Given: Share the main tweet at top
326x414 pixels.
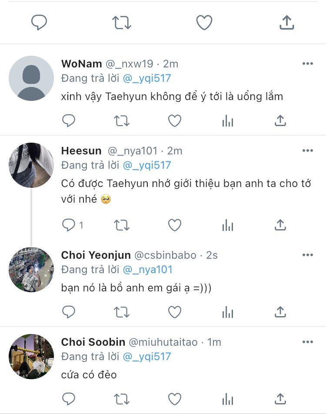Looking at the screenshot, I should (x=286, y=22).
